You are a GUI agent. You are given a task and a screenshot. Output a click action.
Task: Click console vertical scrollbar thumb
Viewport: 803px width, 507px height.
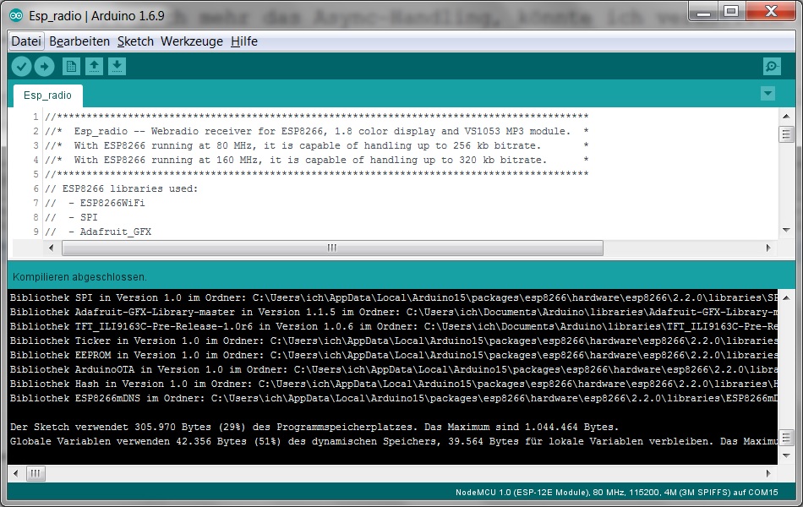tap(786, 438)
